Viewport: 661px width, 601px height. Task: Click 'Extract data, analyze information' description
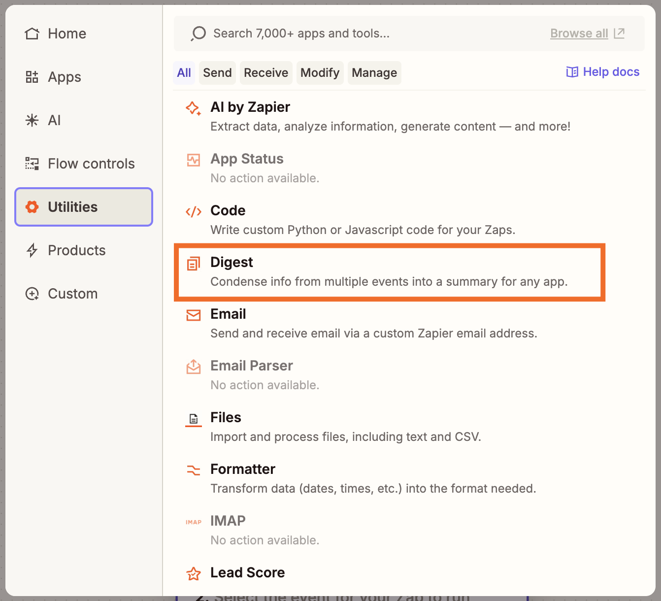[391, 127]
